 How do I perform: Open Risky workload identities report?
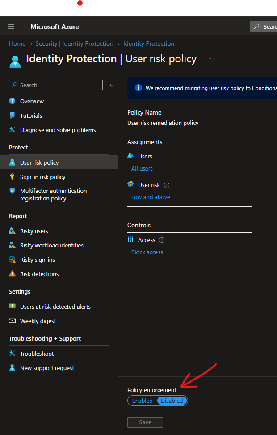click(52, 246)
